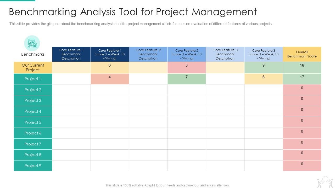Click the subtitle description text below the title
Viewport: 335px width, 188px height.
(141, 23)
